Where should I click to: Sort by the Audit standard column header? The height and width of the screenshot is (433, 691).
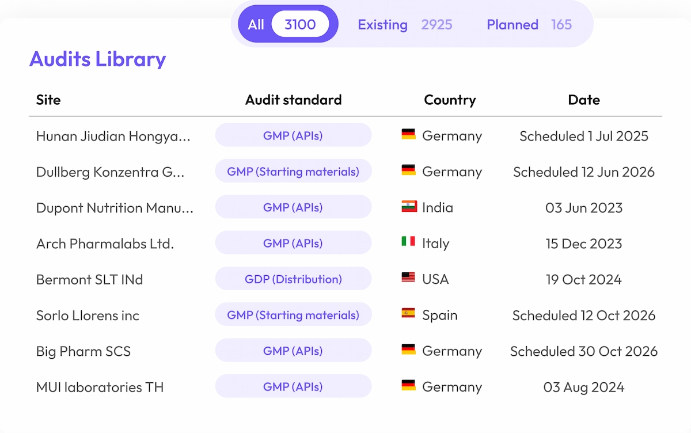[x=293, y=100]
